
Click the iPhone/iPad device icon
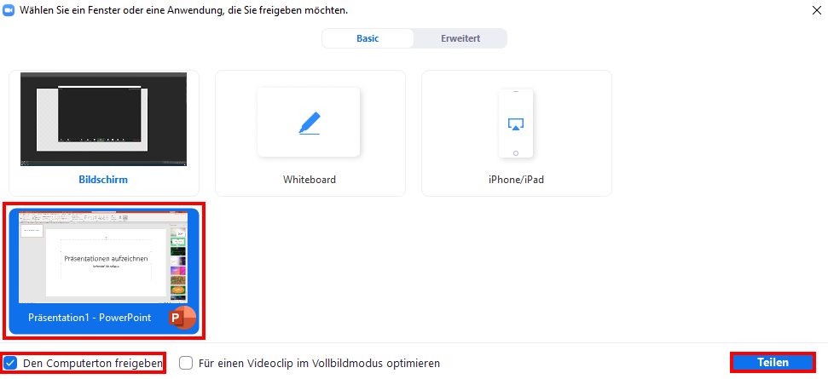516,123
